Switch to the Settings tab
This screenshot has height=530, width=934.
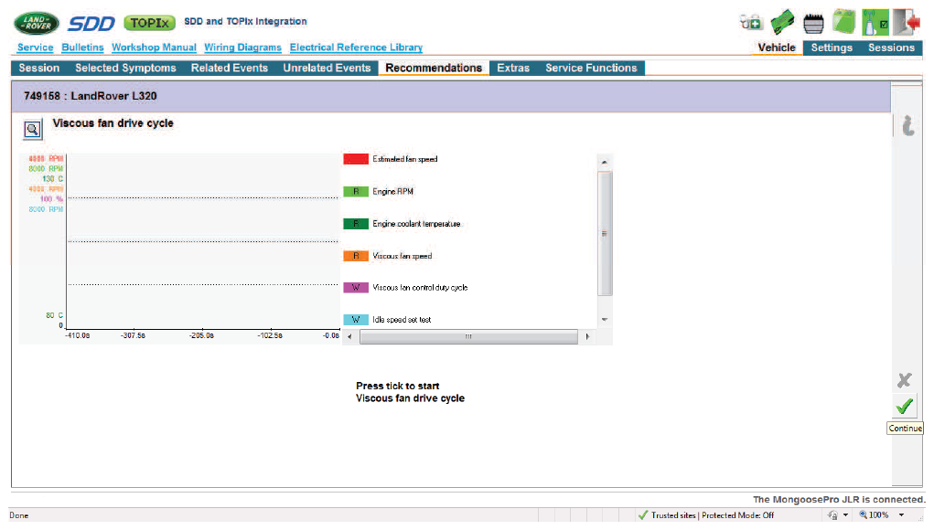coord(832,48)
